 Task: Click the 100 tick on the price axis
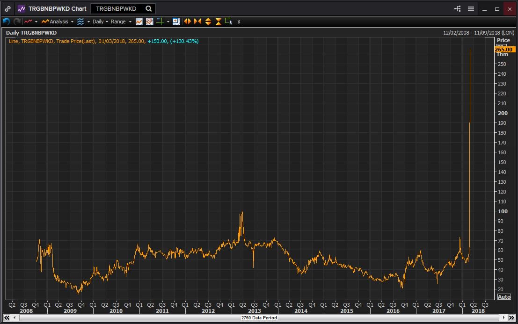(x=503, y=211)
